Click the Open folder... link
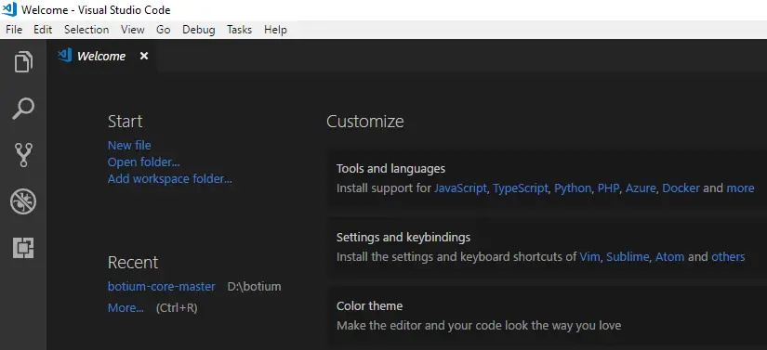Image resolution: width=767 pixels, height=350 pixels. (x=144, y=162)
